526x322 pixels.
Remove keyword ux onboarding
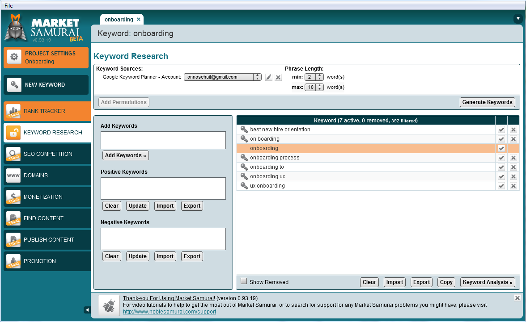pos(513,186)
